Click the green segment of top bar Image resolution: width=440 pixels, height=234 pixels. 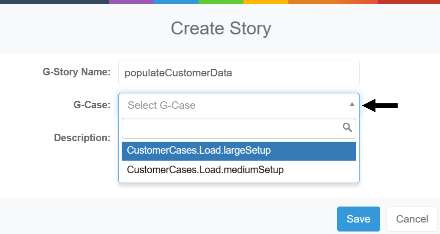click(220, 1)
